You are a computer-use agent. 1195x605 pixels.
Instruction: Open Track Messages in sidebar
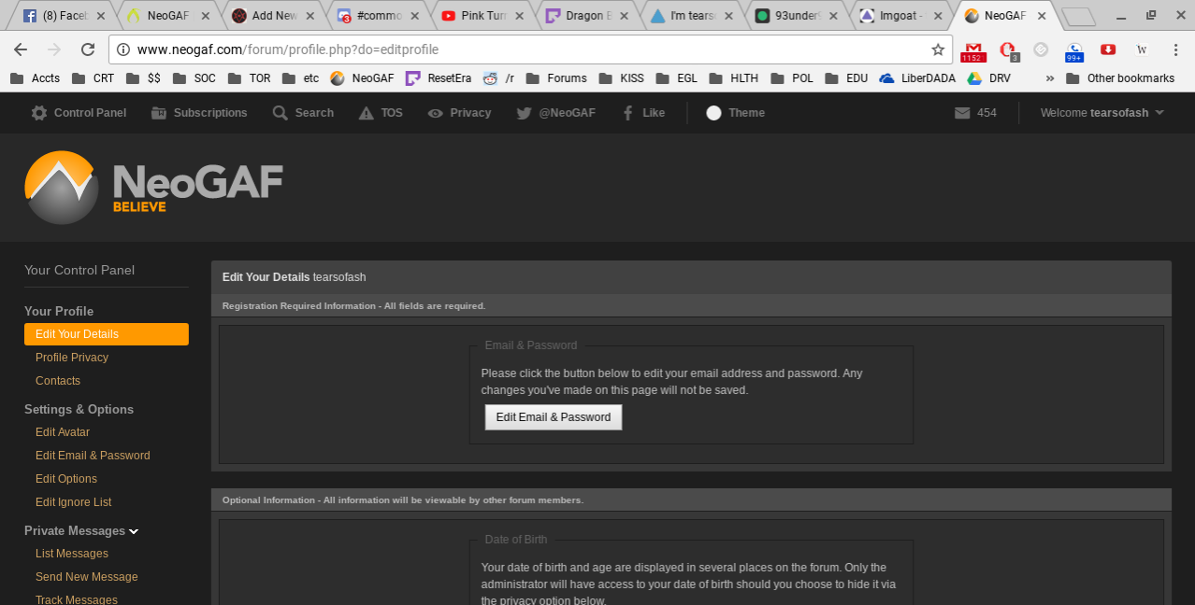pyautogui.click(x=77, y=600)
